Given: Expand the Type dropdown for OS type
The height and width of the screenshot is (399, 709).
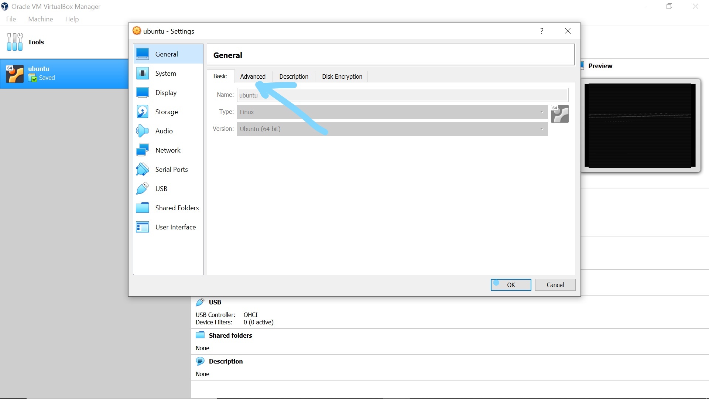Looking at the screenshot, I should coord(542,112).
